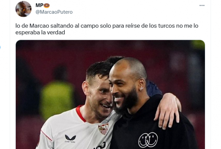Visit the @MarcaoPutero handle link
Screen dimensions: 221x149
[x=54, y=12]
